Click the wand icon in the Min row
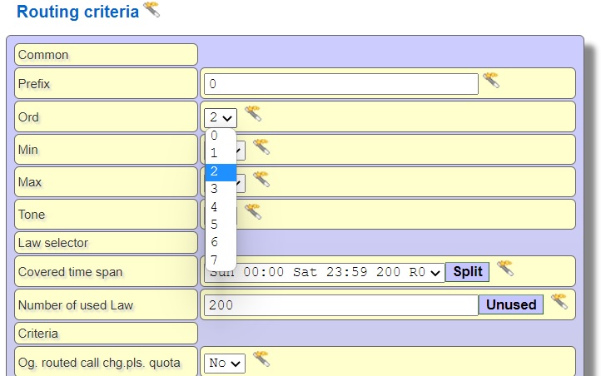This screenshot has height=376, width=601. click(x=261, y=147)
